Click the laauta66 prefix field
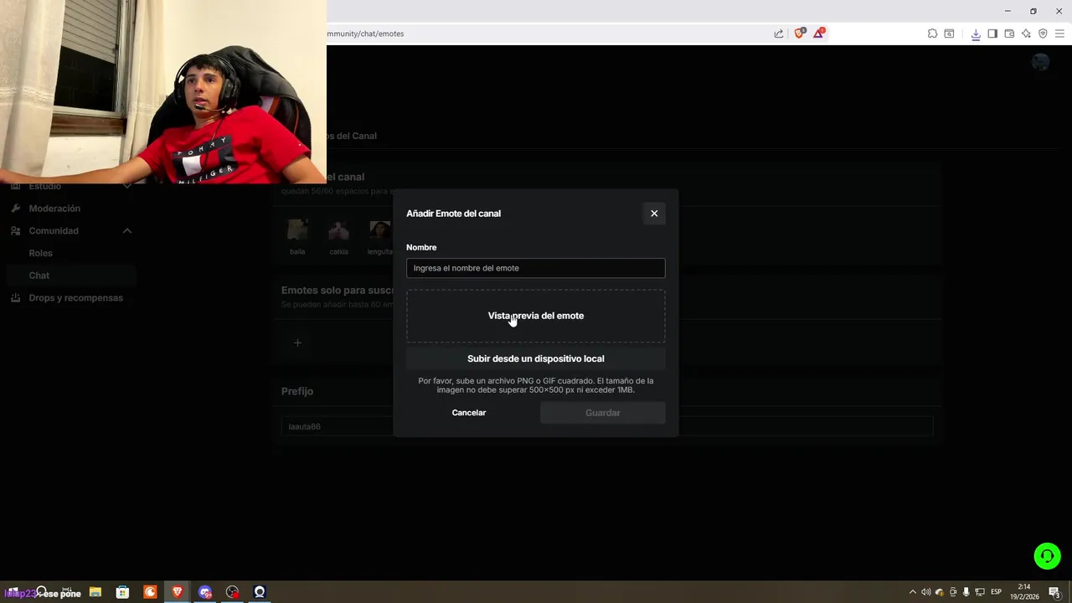Screen dimensions: 1072x603 click(x=607, y=426)
